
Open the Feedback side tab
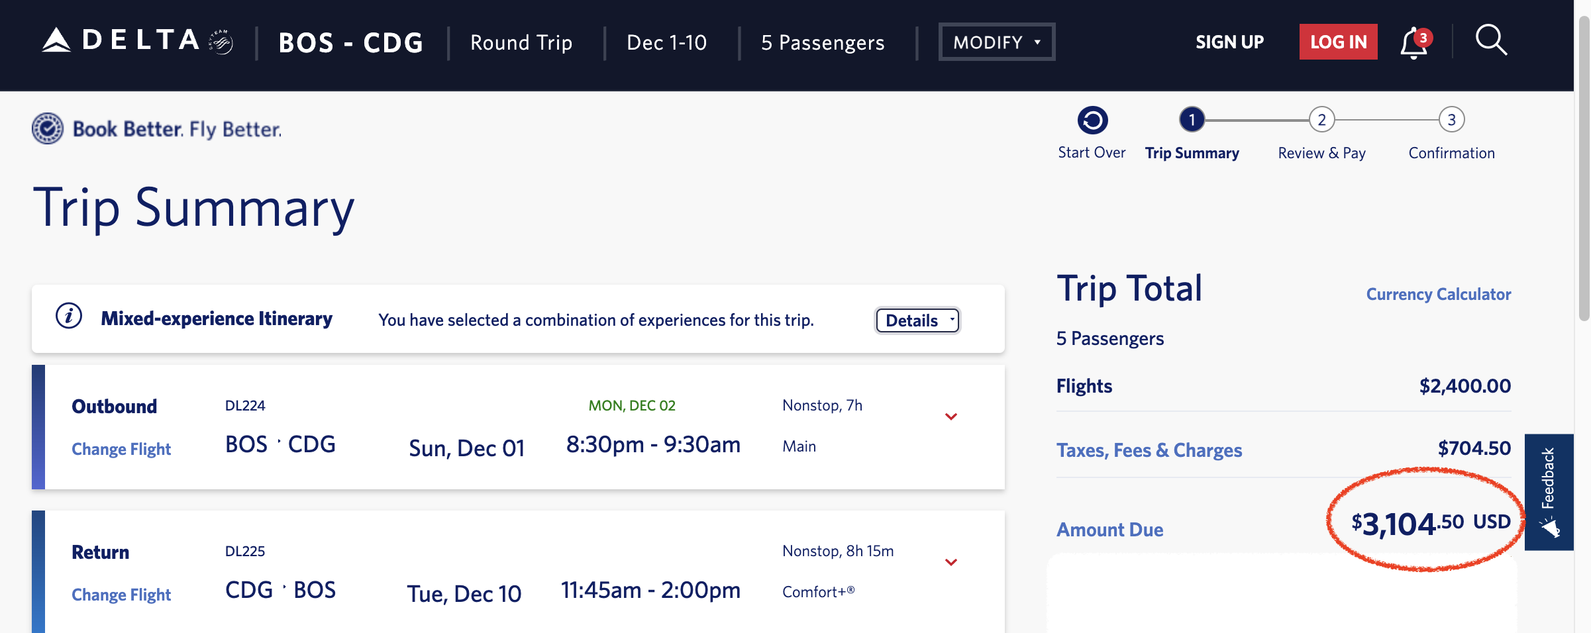click(x=1549, y=491)
